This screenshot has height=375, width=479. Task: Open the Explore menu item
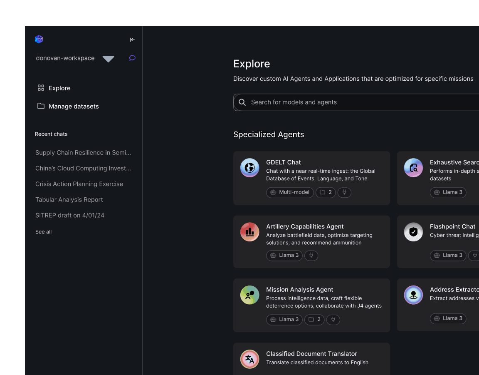[x=59, y=88]
